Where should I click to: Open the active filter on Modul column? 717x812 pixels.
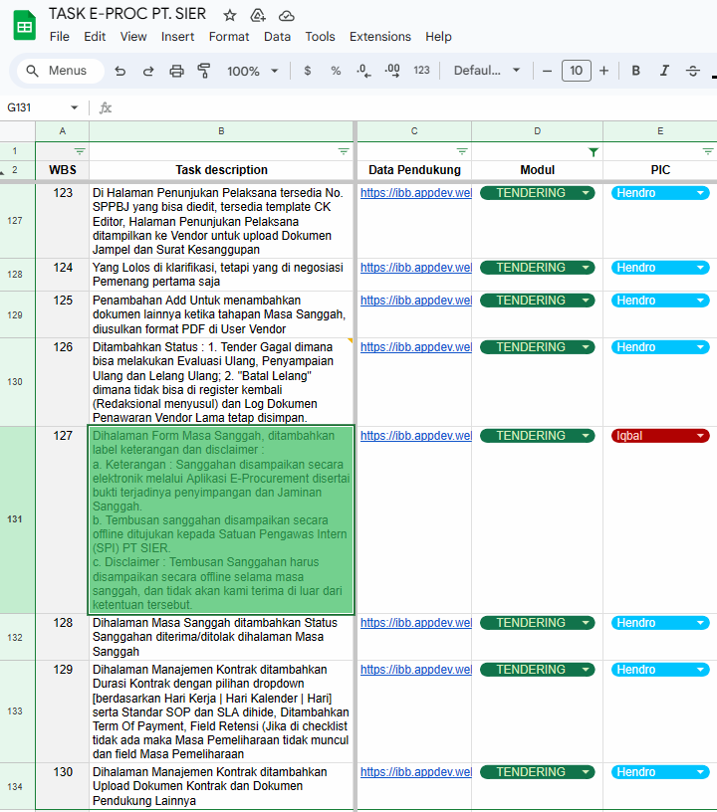point(594,151)
